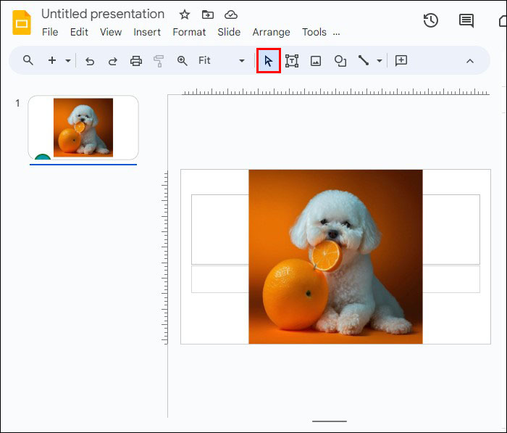Screen dimensions: 507x433
Task: Open the Shape tool
Action: [340, 61]
